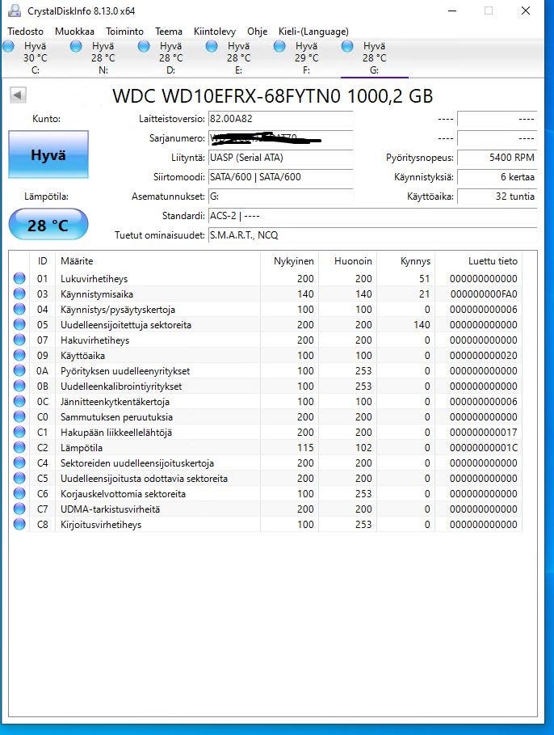This screenshot has width=554, height=735.
Task: Click the Pyöritysnopeus value 5400 RPM
Action: point(497,158)
